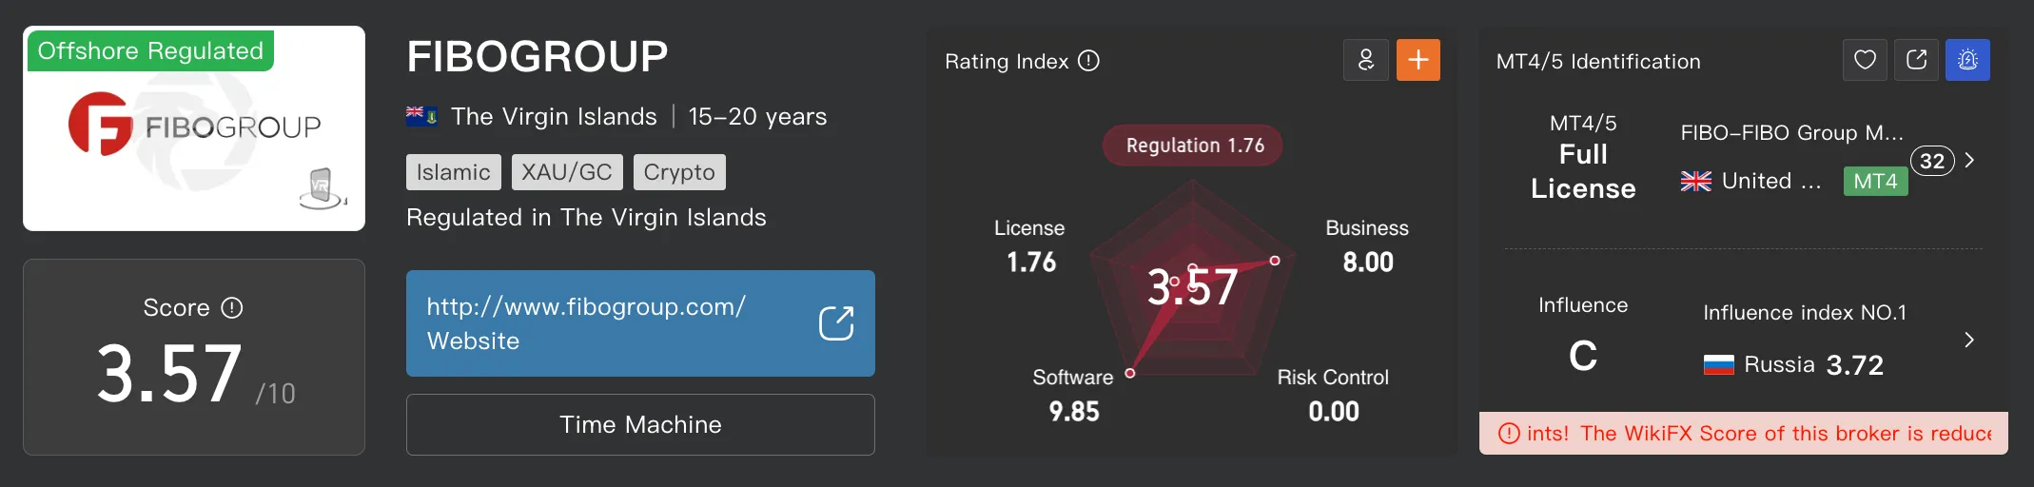Viewport: 2034px width, 487px height.
Task: Click the FIBOGROUP broker title
Action: [x=538, y=57]
